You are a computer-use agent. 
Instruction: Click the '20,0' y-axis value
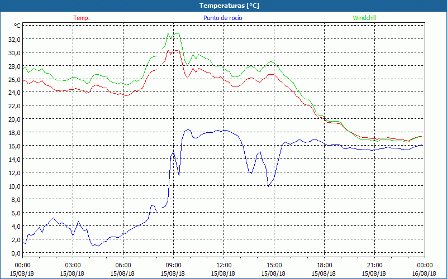tap(15, 119)
